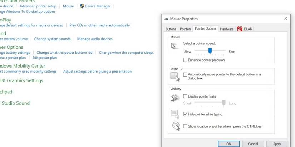Switch to the Buttons tab
Viewport: 295px width, 147px height.
click(x=171, y=29)
